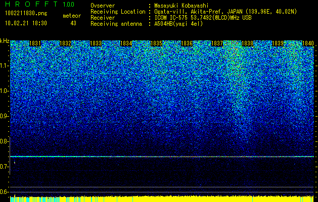This screenshot has width=318, height=202.
Task: Click the 1840 time marker
Action: click(x=308, y=43)
